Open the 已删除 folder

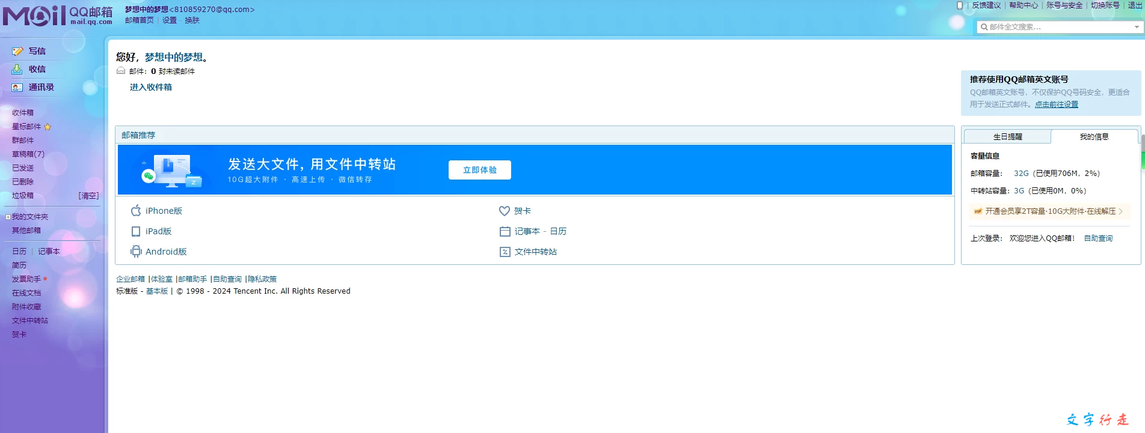(x=23, y=182)
